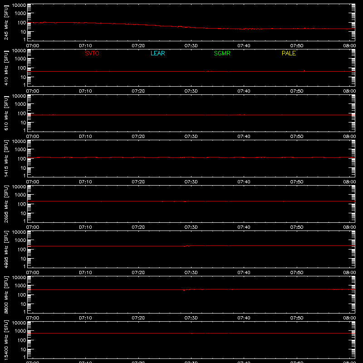Viewport: 363px width, 363px height.
Task: Select the 1415 MHz [SFU] axis title
Action: [6, 158]
